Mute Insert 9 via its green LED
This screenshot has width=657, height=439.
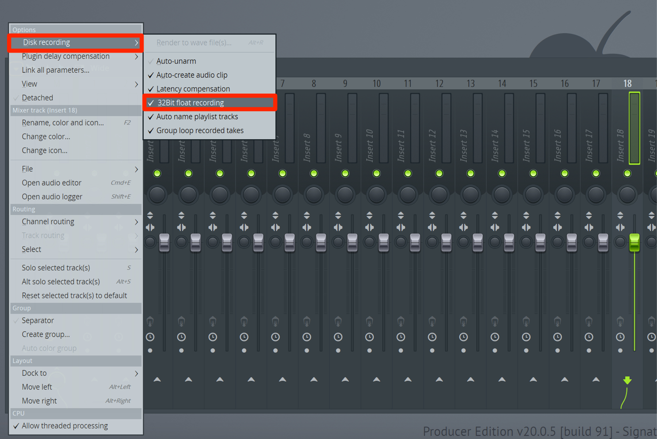click(345, 174)
